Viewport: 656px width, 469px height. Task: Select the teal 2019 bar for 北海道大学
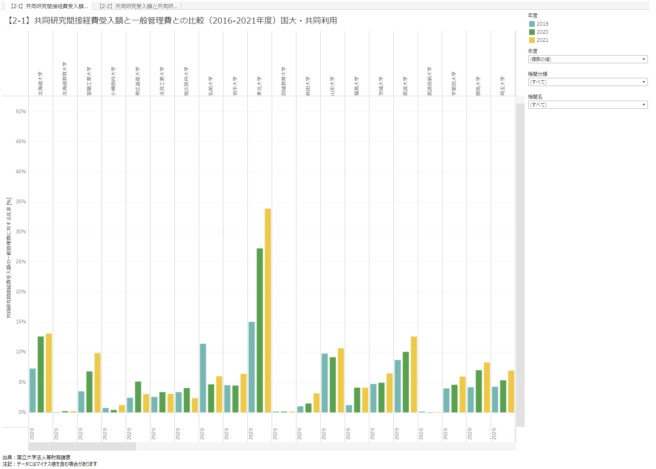coord(33,390)
